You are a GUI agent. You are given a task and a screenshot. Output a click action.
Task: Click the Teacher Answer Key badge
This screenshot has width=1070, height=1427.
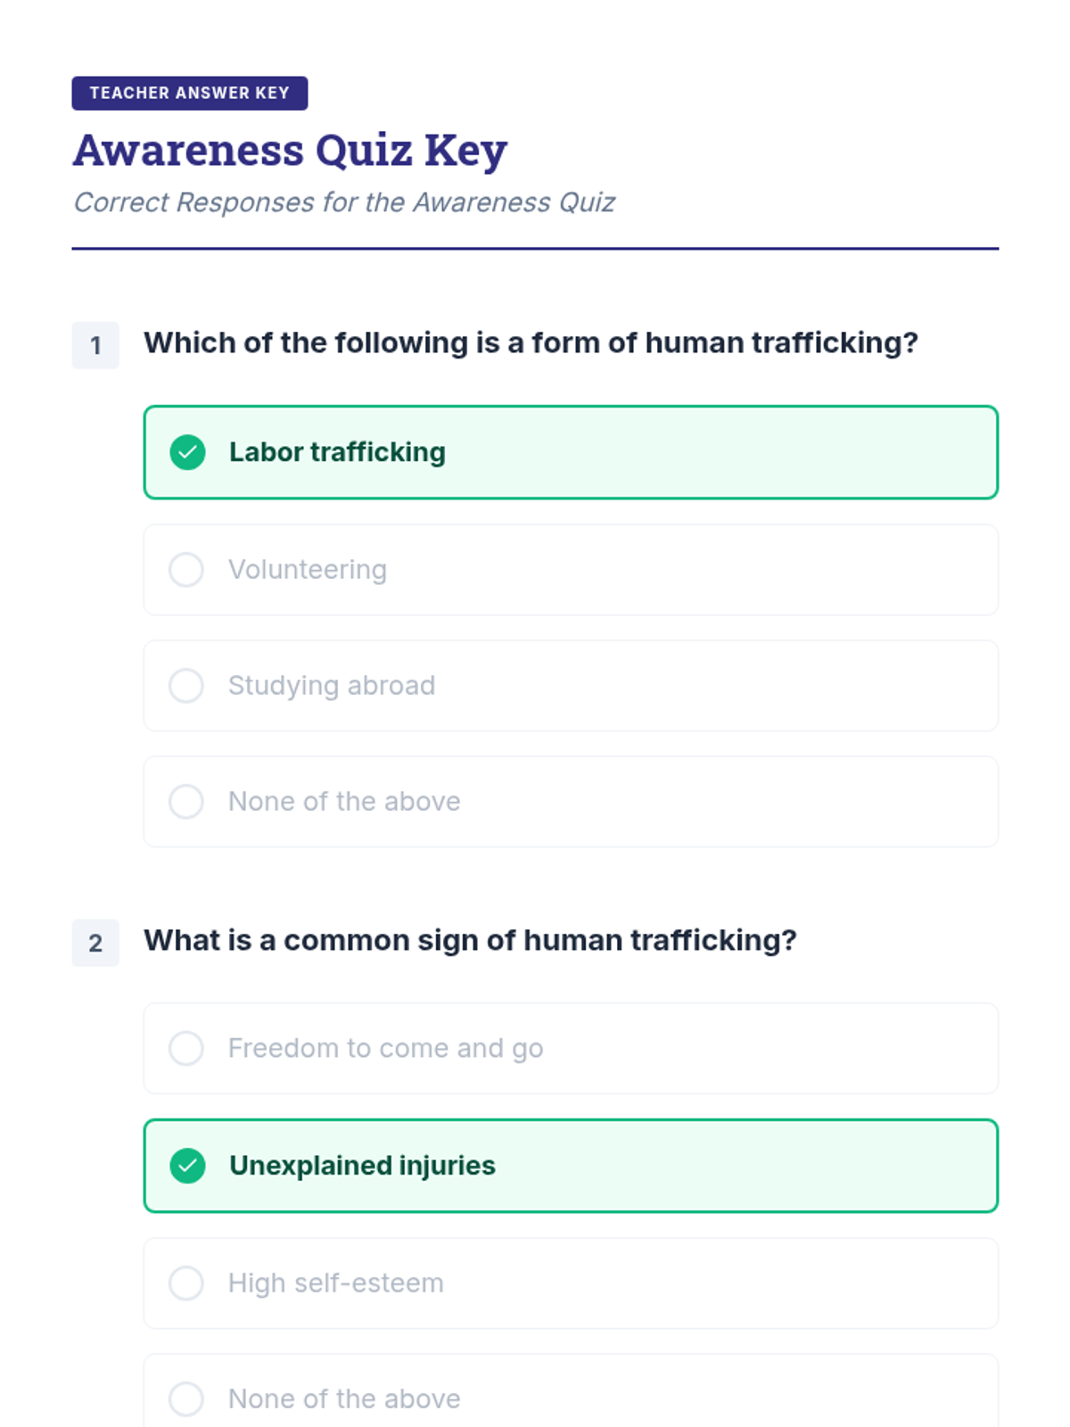click(190, 94)
